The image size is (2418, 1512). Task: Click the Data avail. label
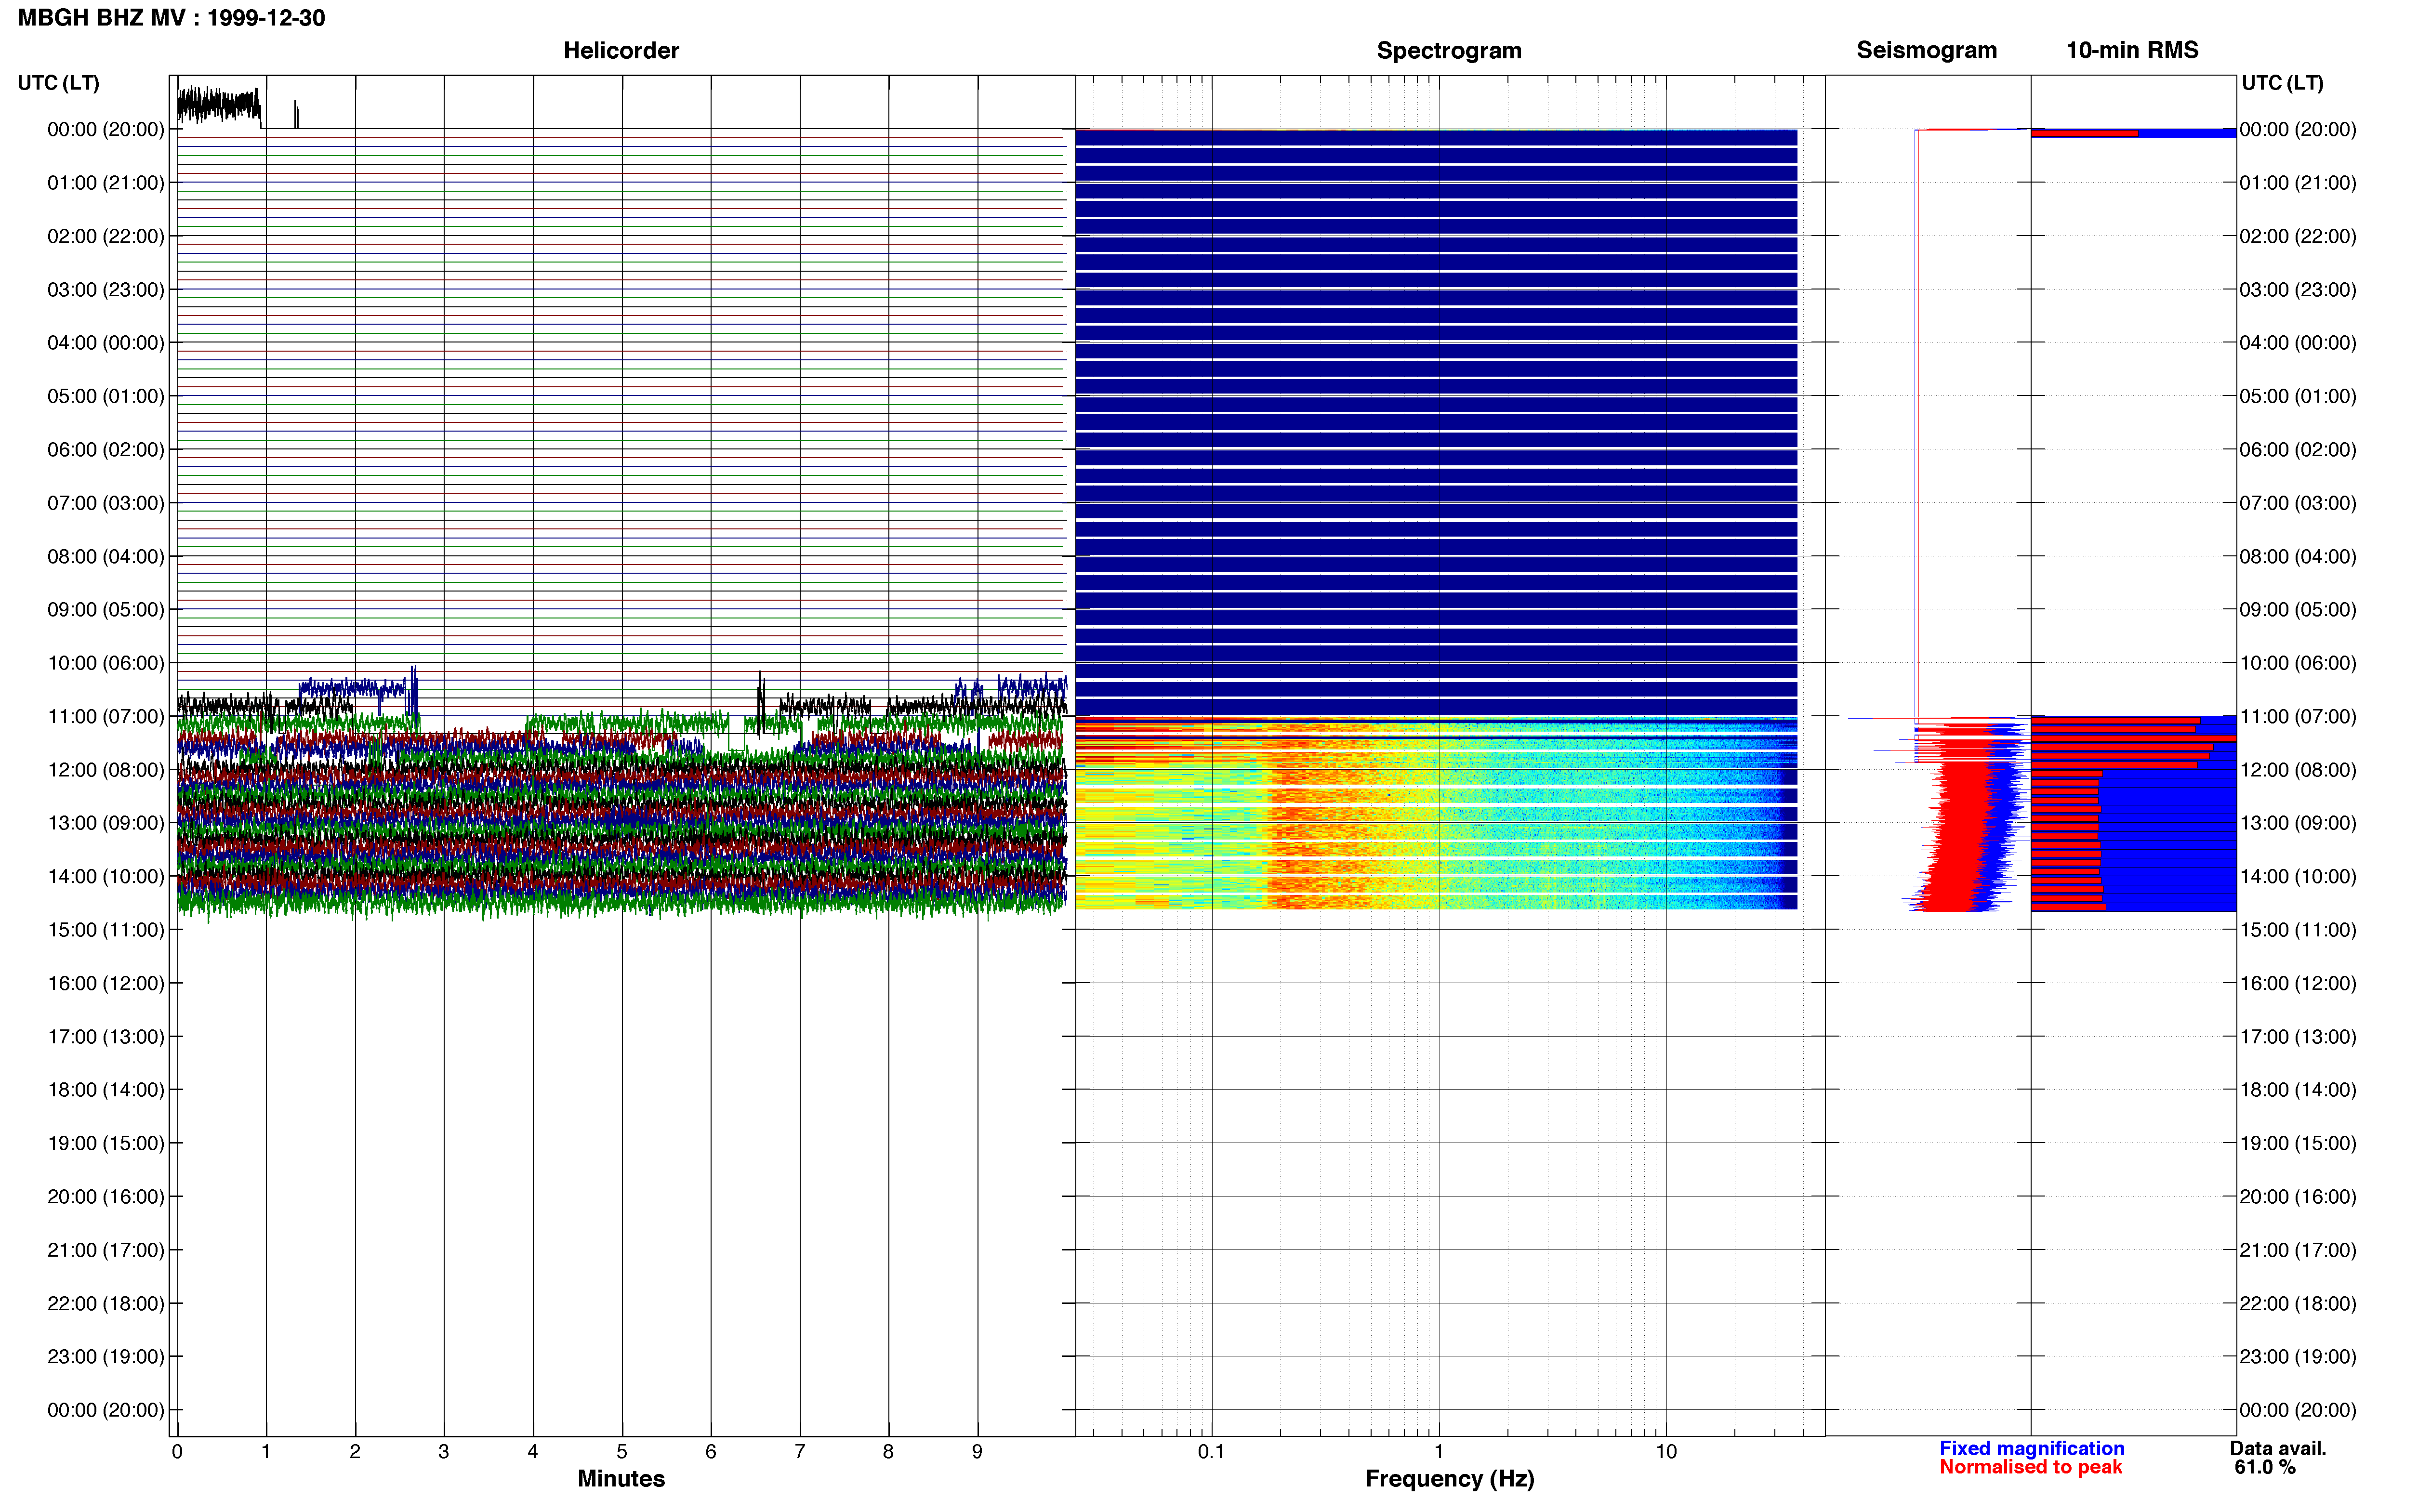coord(2278,1448)
